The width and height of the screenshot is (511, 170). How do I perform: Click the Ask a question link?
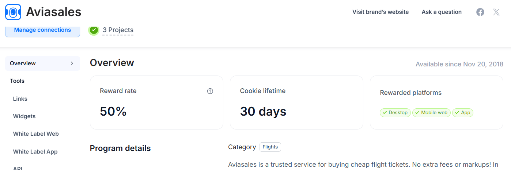(441, 12)
